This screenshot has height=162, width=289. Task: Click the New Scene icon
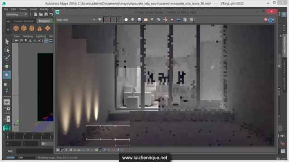pyautogui.click(x=36, y=14)
